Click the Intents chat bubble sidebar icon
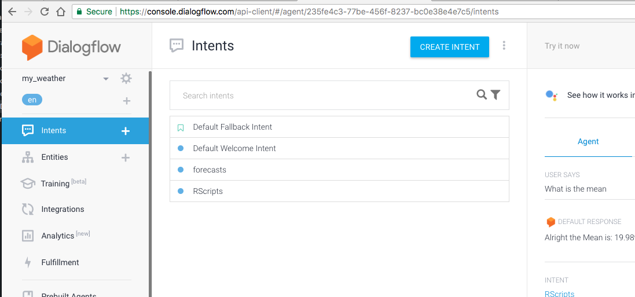 click(x=28, y=130)
